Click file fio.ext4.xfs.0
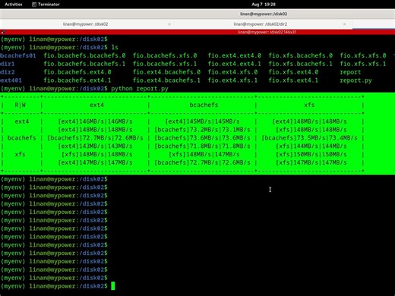The width and height of the screenshot is (395, 296). point(232,72)
